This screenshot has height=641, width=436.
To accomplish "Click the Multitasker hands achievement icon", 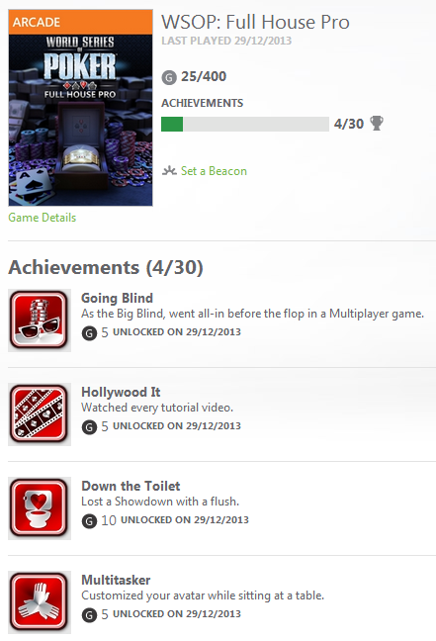I will point(40,602).
